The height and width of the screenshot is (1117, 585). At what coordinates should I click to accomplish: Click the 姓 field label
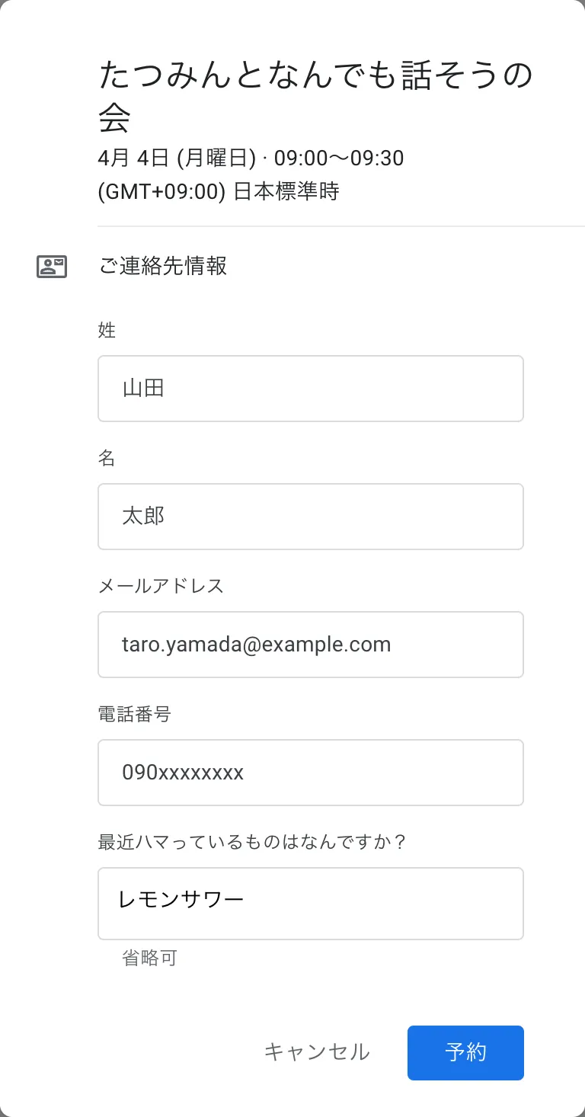click(x=107, y=330)
